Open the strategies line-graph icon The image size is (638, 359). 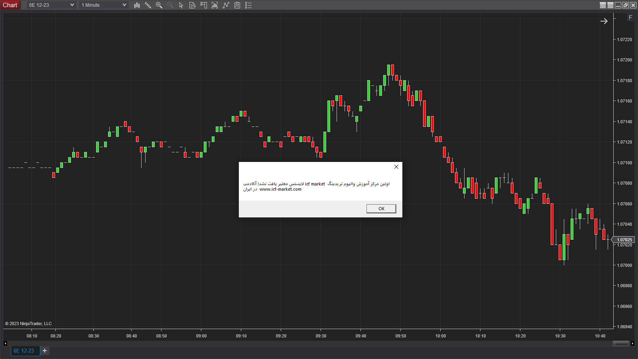(x=226, y=5)
